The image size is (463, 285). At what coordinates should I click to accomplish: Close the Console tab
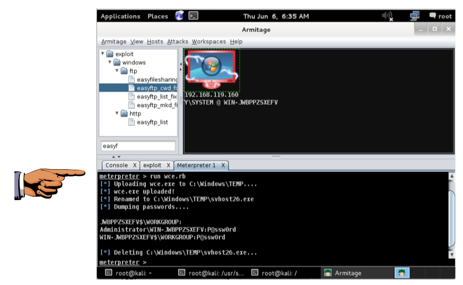click(x=135, y=165)
